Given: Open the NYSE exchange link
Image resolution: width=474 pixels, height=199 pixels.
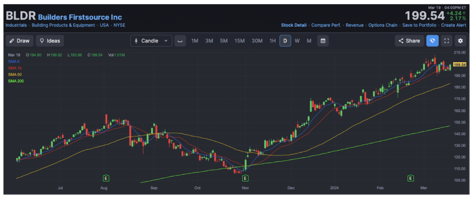Looking at the screenshot, I should [119, 25].
